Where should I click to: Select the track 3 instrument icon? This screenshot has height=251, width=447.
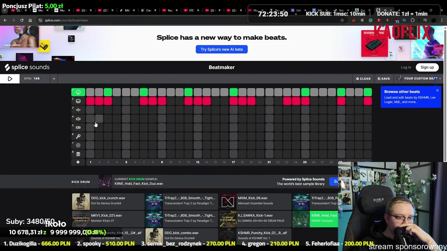point(78,110)
